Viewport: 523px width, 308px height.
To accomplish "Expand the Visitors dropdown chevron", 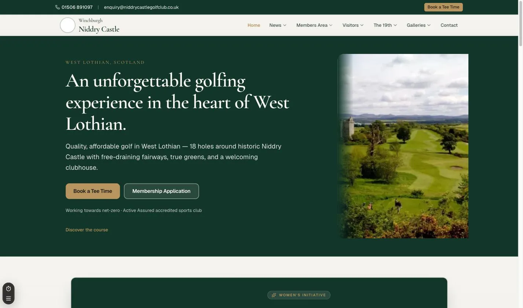I will tap(362, 25).
